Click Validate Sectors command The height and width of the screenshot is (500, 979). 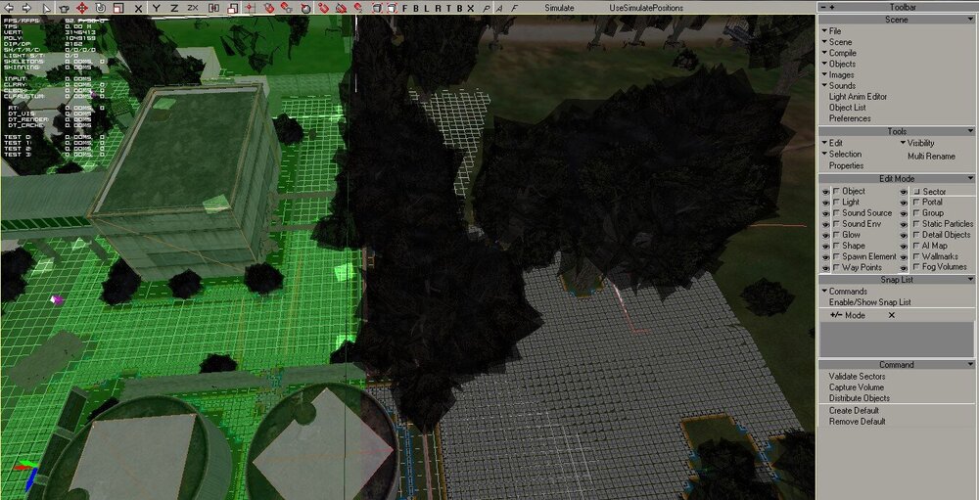[x=857, y=377]
